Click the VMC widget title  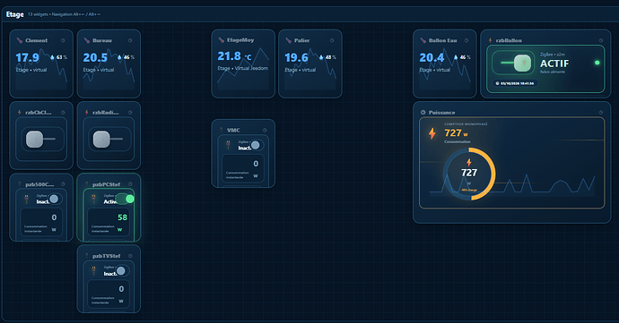tap(233, 131)
